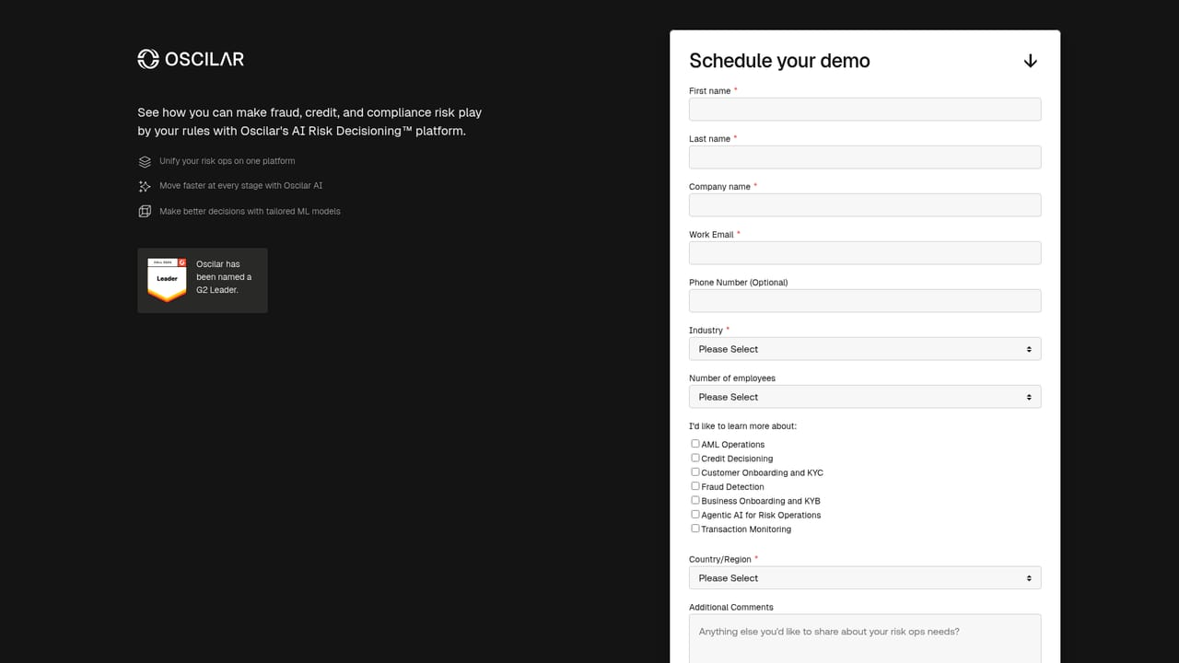Click the G2 Leader badge image
1179x663 pixels.
coord(167,280)
